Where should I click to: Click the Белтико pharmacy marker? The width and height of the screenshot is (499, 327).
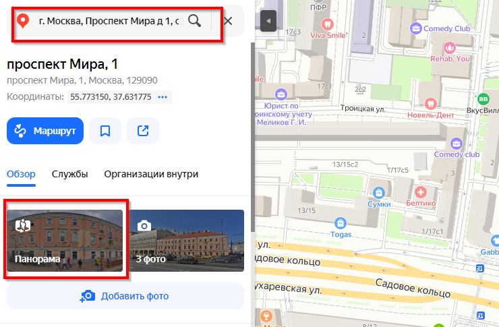(x=422, y=191)
